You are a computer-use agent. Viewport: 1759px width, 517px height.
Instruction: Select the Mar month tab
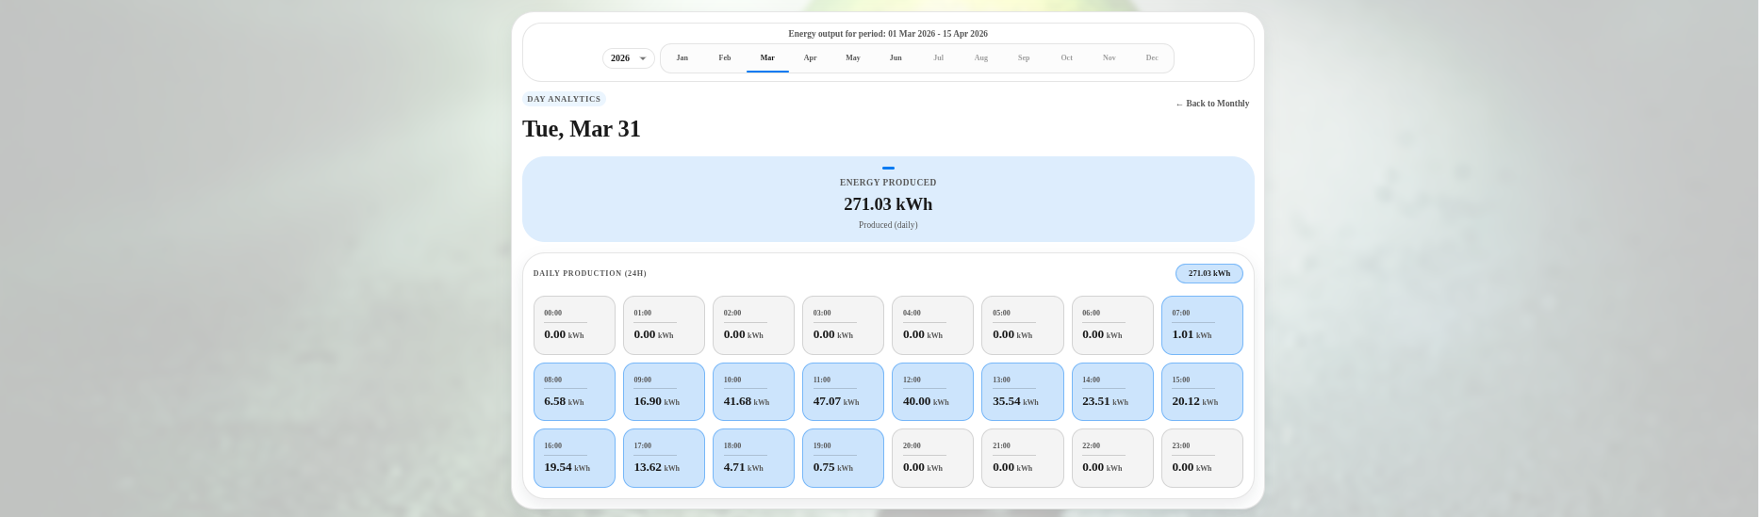pyautogui.click(x=767, y=58)
